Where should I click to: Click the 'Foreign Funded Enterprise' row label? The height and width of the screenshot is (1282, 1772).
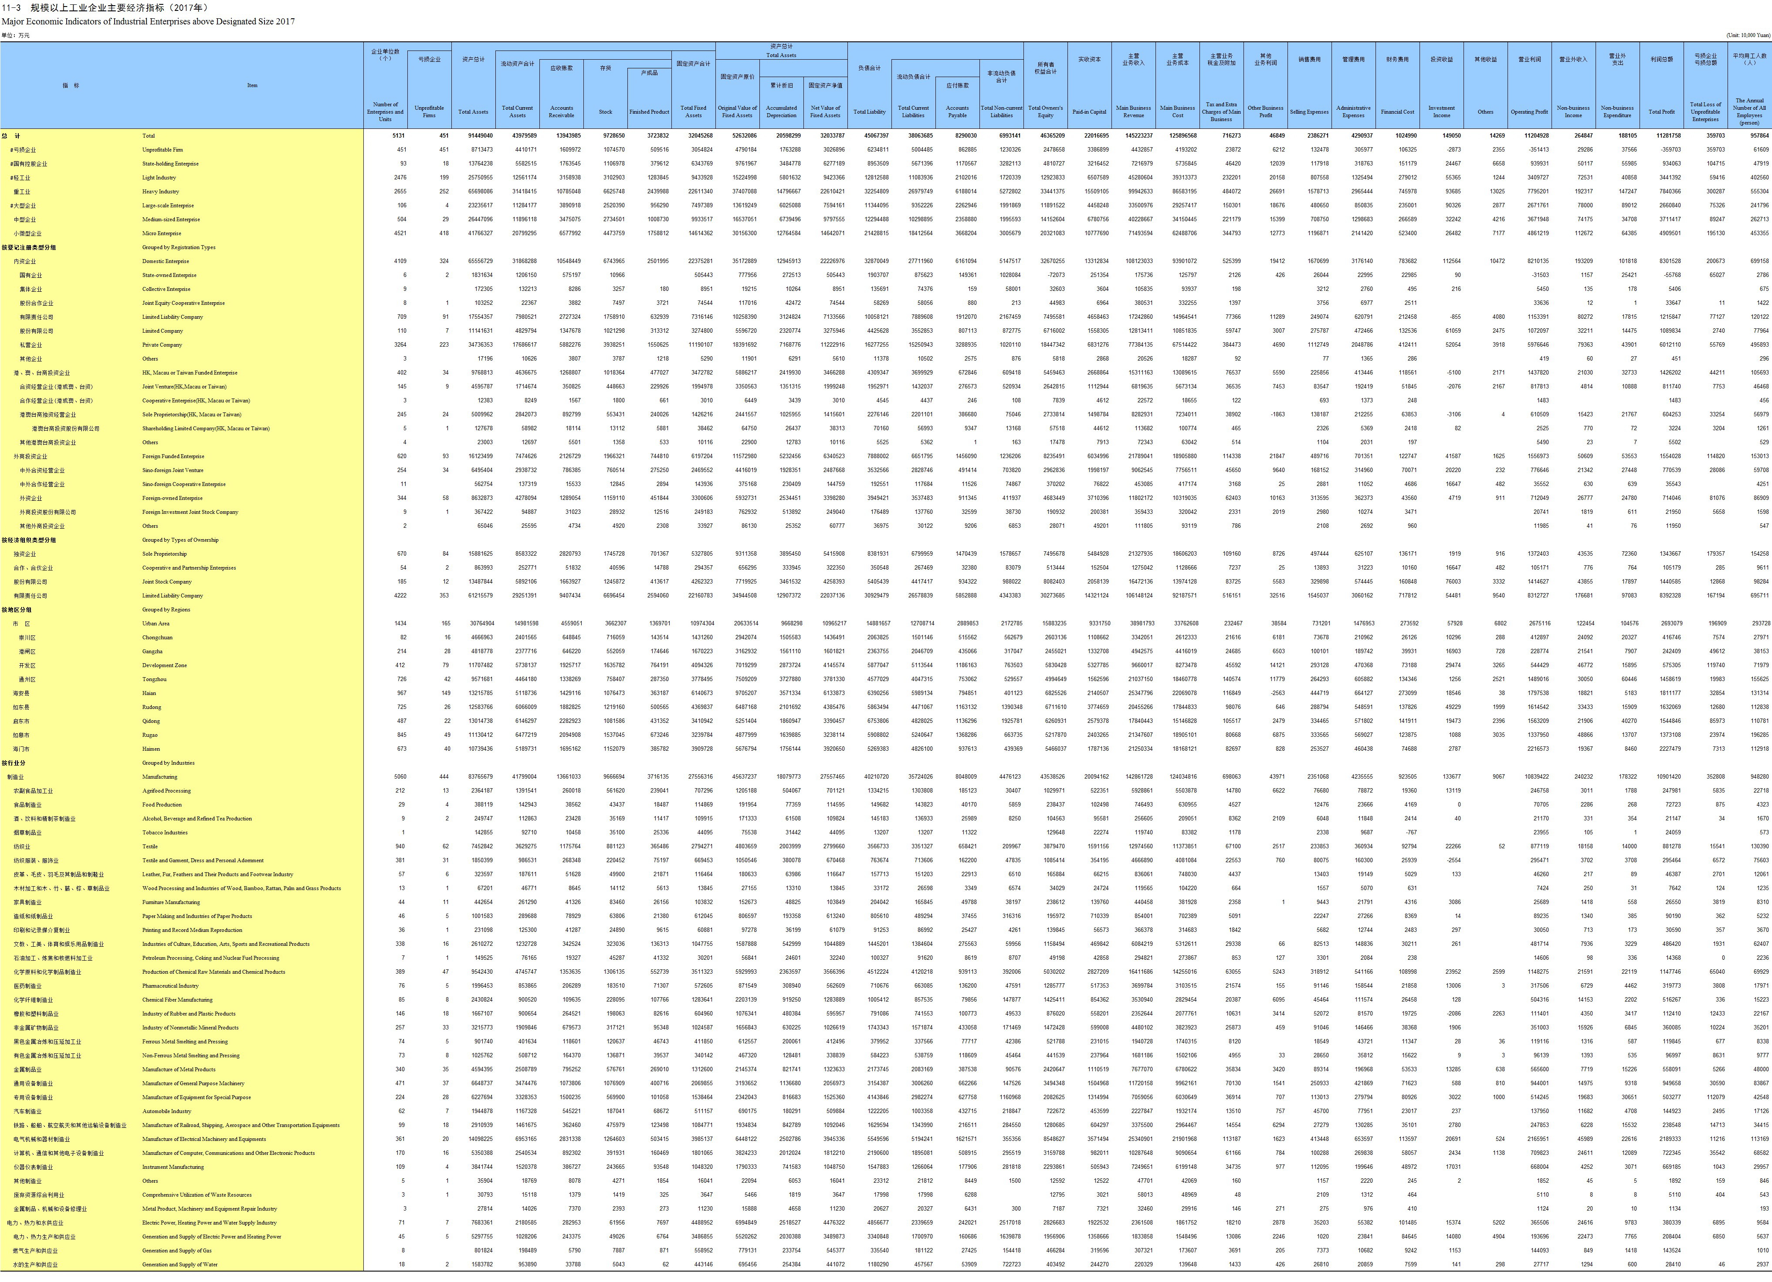point(173,457)
